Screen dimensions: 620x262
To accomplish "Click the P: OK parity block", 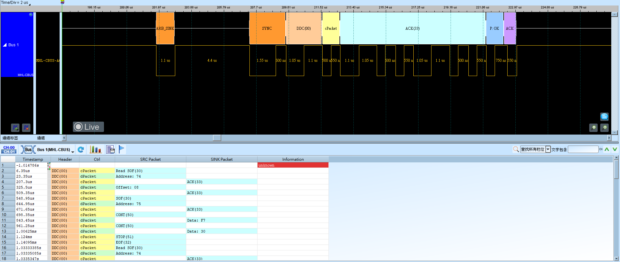I will click(495, 28).
